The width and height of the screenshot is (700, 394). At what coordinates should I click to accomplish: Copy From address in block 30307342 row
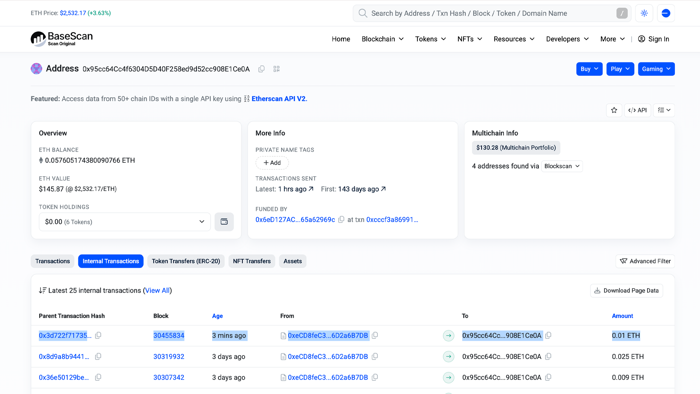click(x=375, y=378)
